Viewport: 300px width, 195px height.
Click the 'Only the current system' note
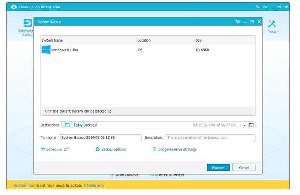pos(79,111)
